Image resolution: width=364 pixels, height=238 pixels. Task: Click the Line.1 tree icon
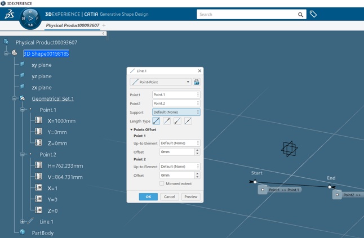click(x=30, y=221)
